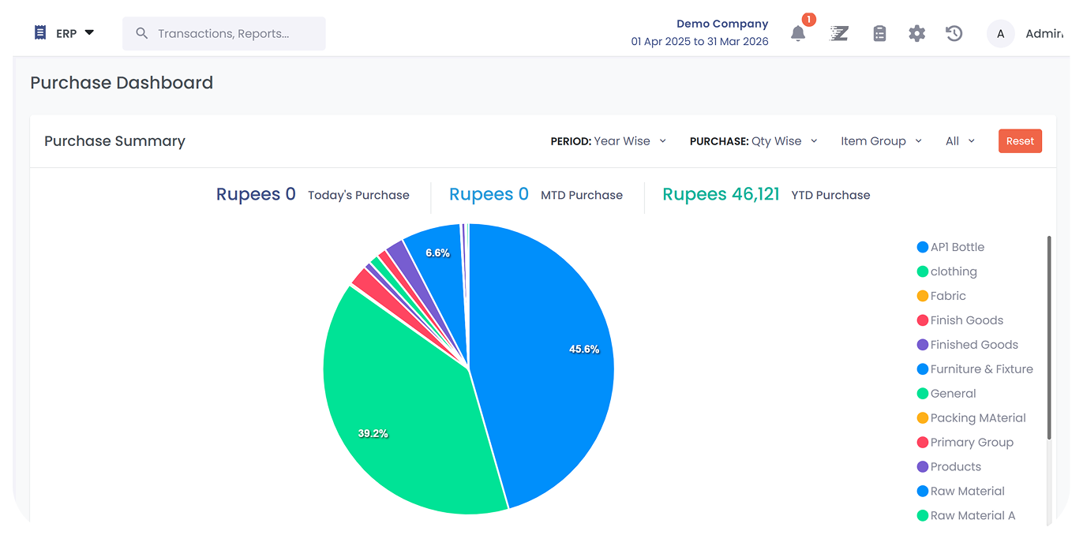Open the ERP module menu
The image size is (1083, 546).
tap(75, 33)
